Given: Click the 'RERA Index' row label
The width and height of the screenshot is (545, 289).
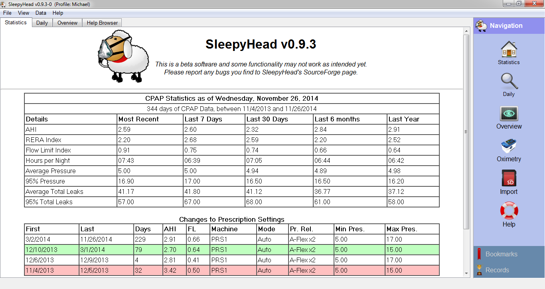Looking at the screenshot, I should click(x=43, y=140).
